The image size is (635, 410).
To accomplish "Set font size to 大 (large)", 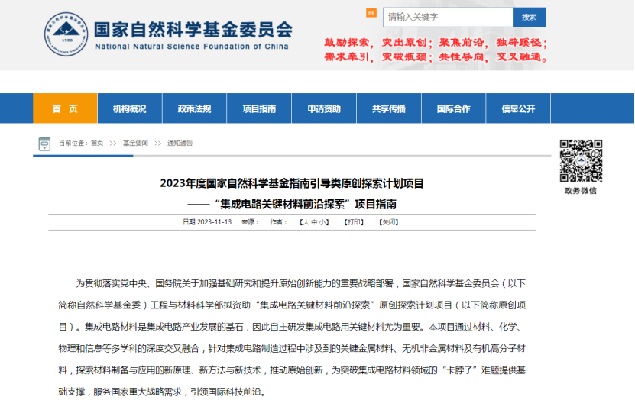I will pos(306,222).
